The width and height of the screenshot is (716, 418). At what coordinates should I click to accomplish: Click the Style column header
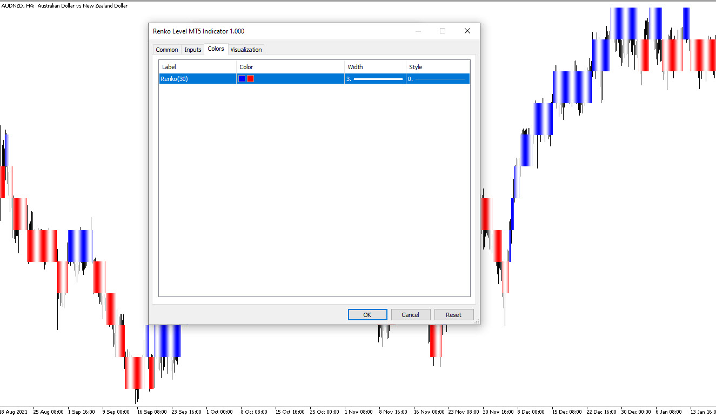[438, 67]
